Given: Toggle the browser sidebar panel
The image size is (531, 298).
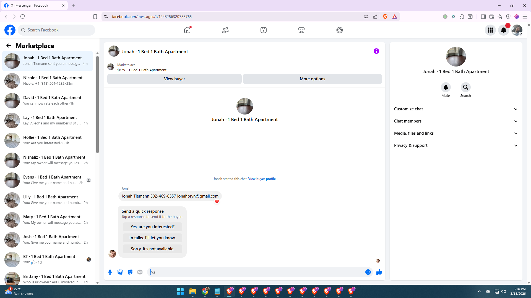Looking at the screenshot, I should coord(483,17).
